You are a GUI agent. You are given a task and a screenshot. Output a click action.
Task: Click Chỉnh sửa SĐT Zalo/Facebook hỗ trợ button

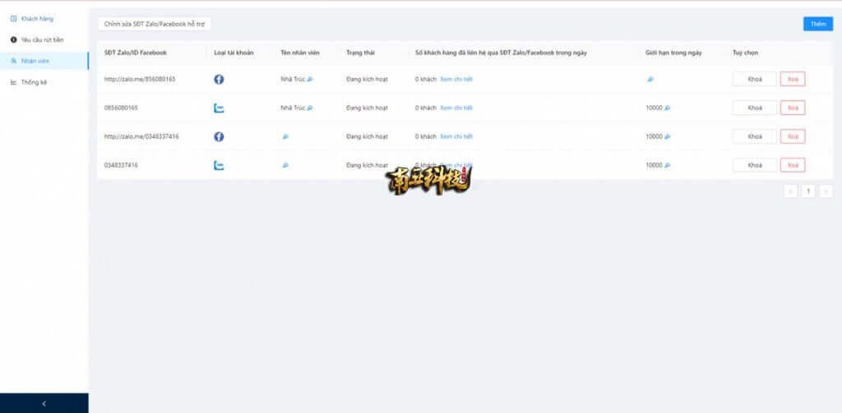[154, 25]
